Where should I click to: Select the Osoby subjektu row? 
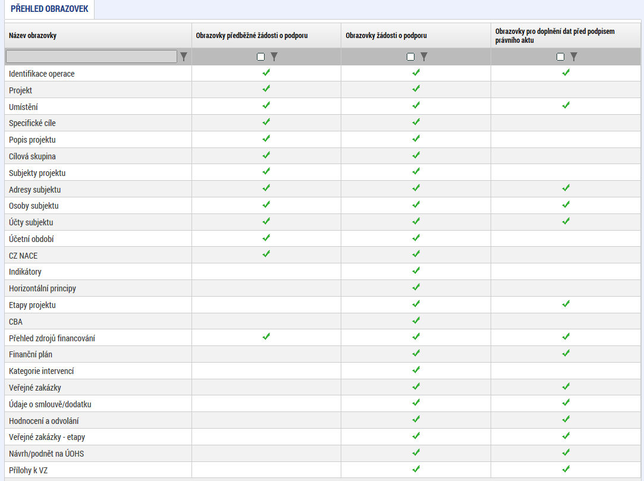tap(323, 205)
